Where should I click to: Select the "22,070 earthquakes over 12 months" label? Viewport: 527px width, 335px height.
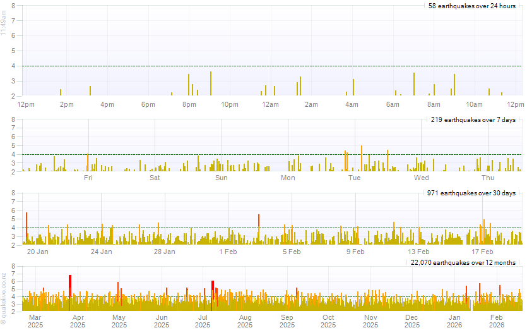point(463,262)
